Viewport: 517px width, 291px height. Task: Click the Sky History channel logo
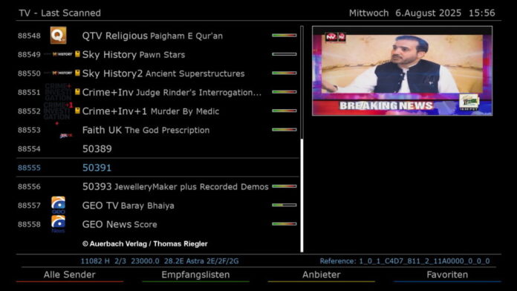[x=59, y=54]
